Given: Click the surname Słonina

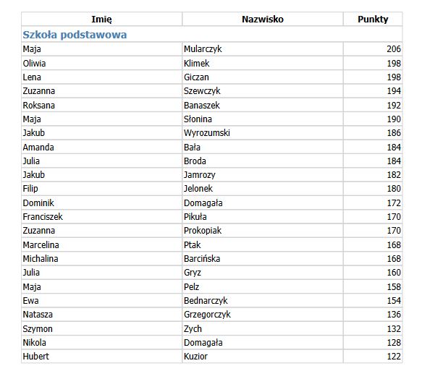Looking at the screenshot, I should (198, 119).
